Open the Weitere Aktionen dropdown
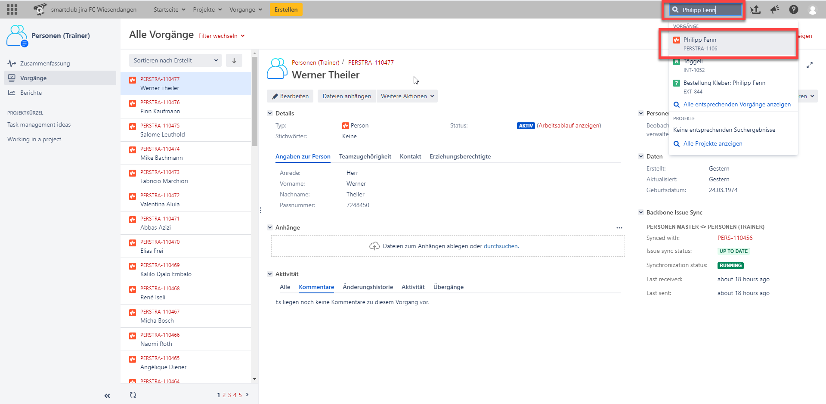This screenshot has height=404, width=826. click(x=407, y=96)
